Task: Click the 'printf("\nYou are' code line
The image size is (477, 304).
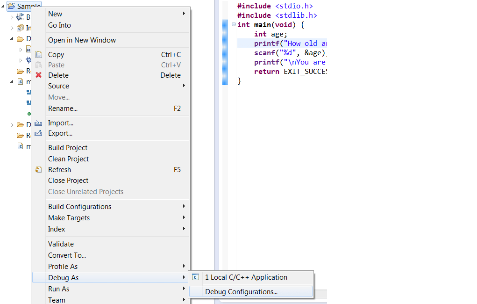Action: [291, 62]
